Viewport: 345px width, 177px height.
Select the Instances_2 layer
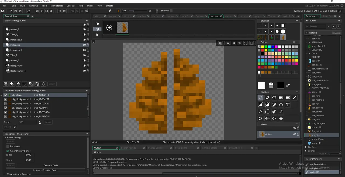click(x=16, y=50)
